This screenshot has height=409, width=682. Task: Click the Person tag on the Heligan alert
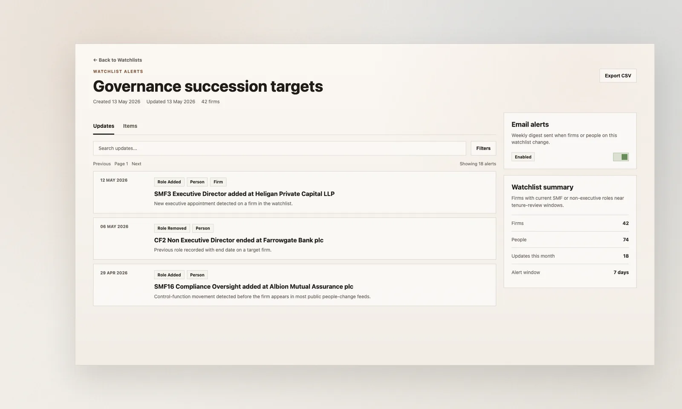click(197, 182)
